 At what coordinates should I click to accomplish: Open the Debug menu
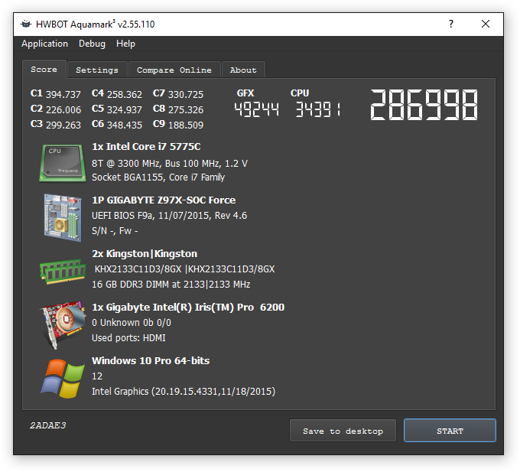[x=92, y=44]
